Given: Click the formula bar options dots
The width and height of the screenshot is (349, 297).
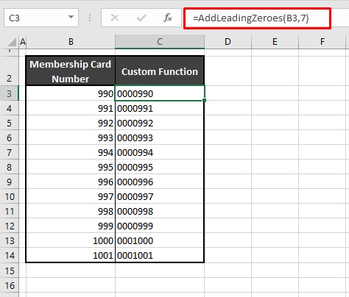Looking at the screenshot, I should click(x=90, y=18).
